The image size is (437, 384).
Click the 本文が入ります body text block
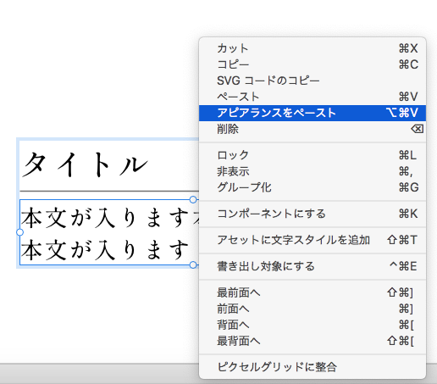(x=109, y=233)
